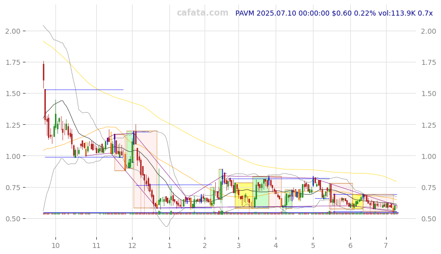The height and width of the screenshot is (254, 441).
Task: Click the blue horizontal line at 1.53
Action: [84, 90]
